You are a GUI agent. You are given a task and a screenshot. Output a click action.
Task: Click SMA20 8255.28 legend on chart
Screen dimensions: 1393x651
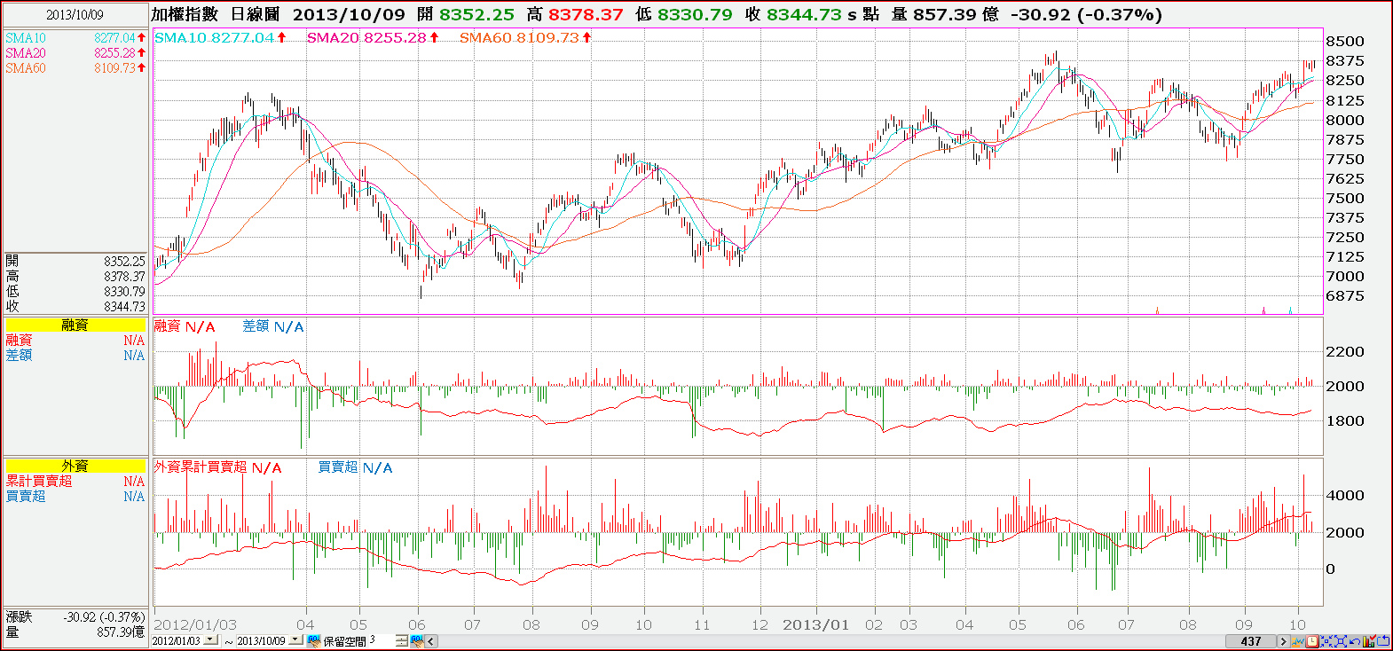pyautogui.click(x=373, y=37)
